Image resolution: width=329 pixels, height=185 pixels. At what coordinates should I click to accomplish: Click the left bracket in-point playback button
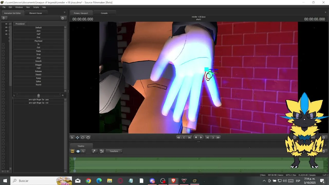pyautogui.click(x=184, y=137)
